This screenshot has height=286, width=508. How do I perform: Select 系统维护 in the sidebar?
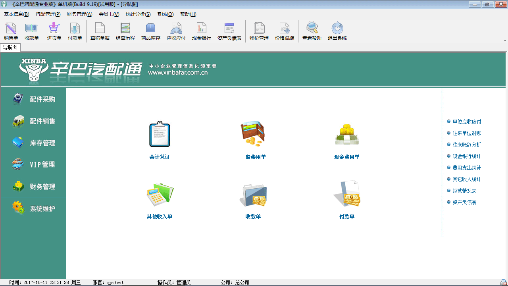(x=34, y=208)
